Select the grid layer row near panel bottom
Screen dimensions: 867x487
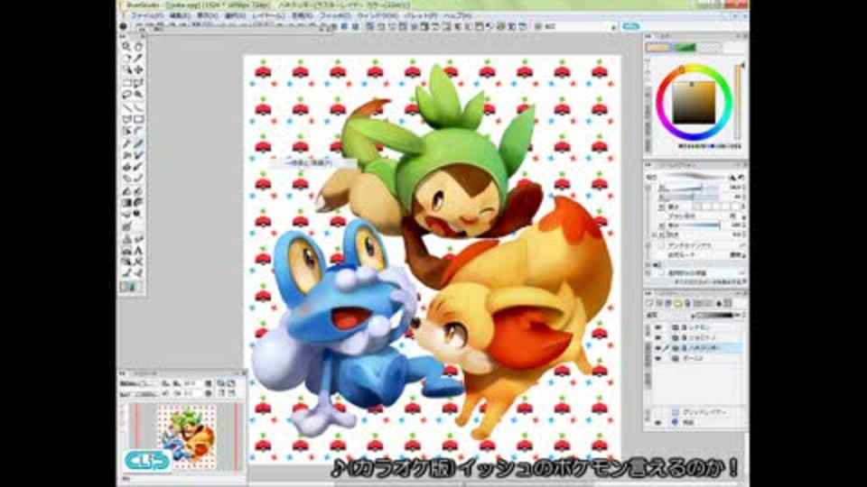(x=698, y=412)
